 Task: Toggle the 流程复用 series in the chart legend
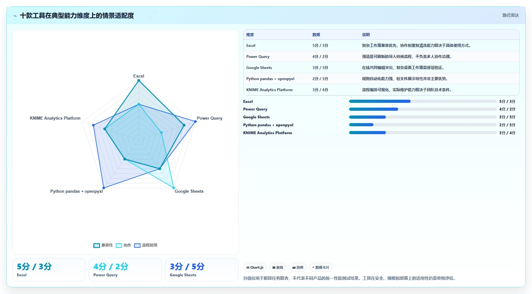tap(146, 245)
